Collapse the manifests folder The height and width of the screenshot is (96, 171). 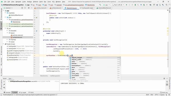5,13
